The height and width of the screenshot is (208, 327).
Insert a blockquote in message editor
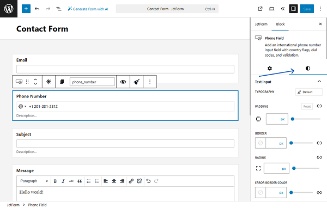pos(80,181)
